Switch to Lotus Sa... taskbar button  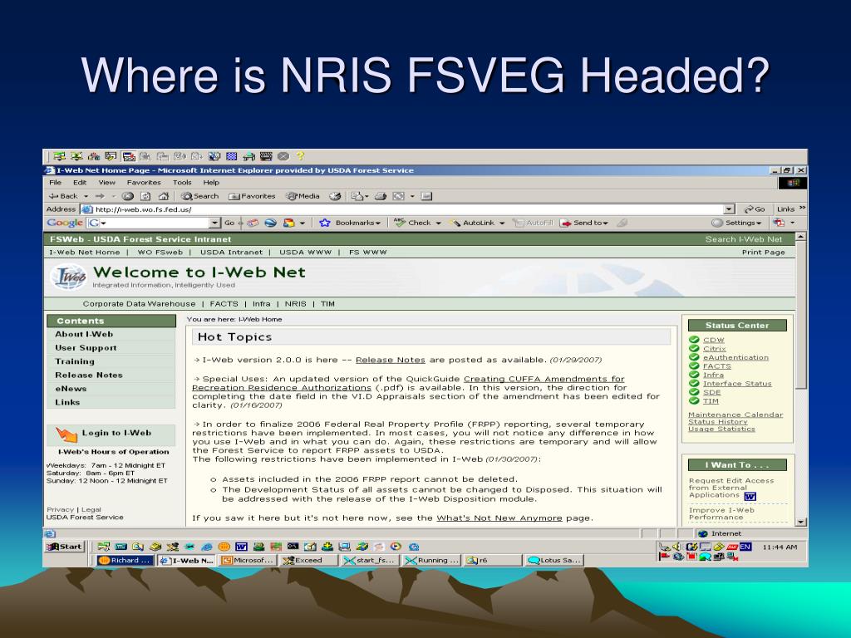click(x=554, y=561)
